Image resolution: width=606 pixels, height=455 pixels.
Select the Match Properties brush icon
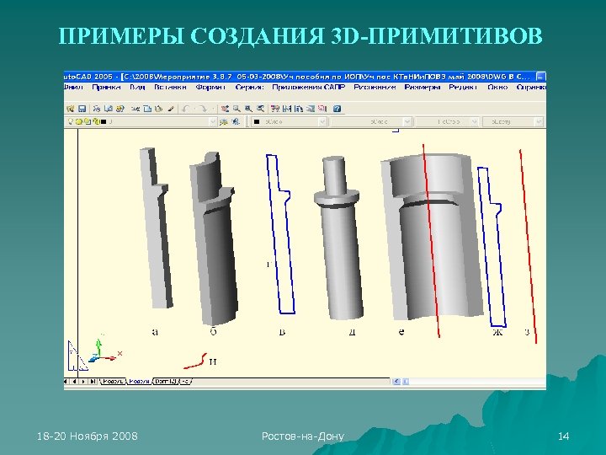171,109
